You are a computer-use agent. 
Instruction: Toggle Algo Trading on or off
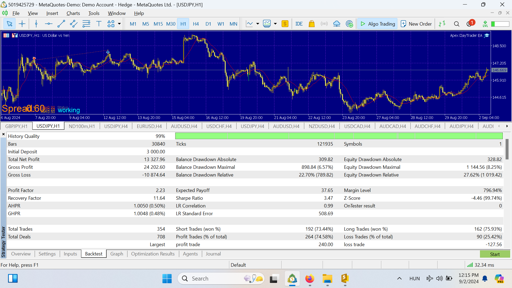[377, 23]
